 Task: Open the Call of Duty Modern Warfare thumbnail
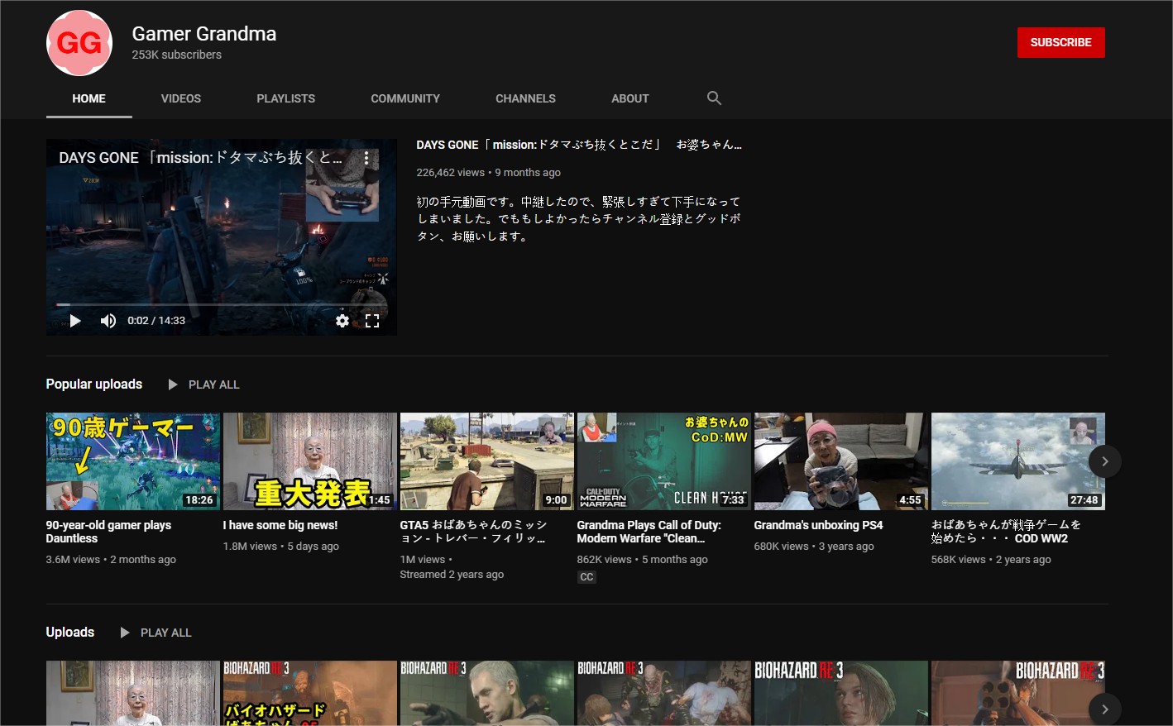coord(664,461)
